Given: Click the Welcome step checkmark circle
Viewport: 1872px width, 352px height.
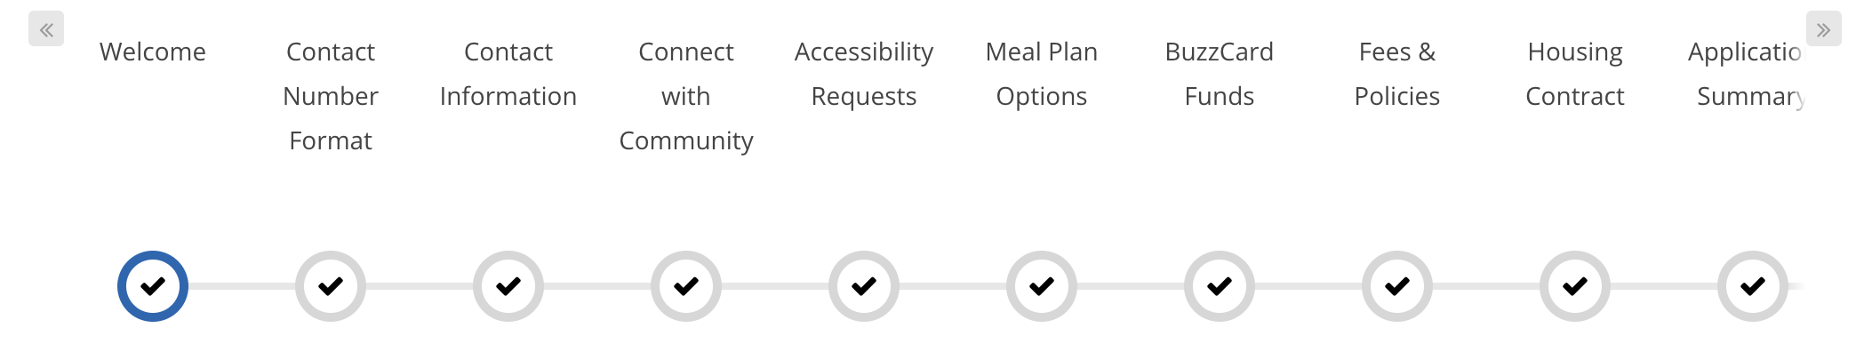Looking at the screenshot, I should click(153, 286).
